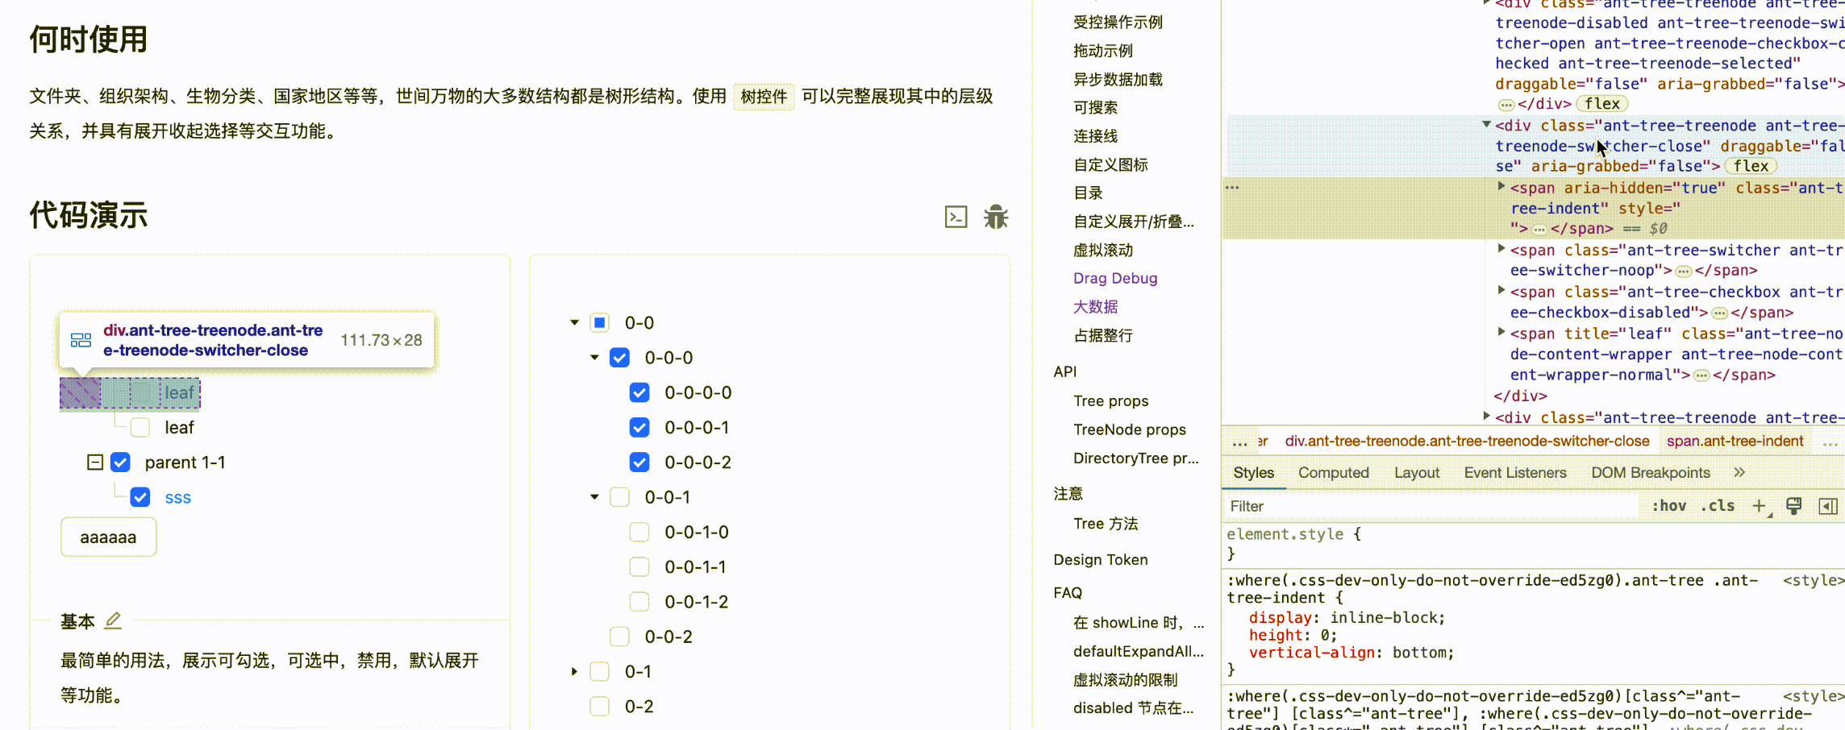Toggle the .cls class editor button
Viewport: 1845px width, 730px height.
tap(1718, 506)
